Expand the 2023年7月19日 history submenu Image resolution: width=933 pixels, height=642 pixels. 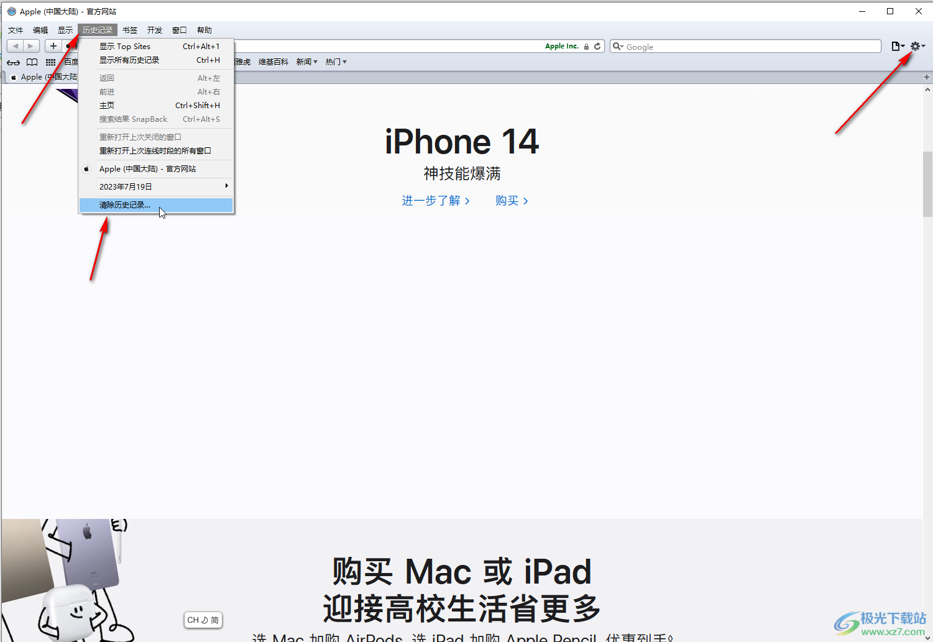pyautogui.click(x=156, y=187)
